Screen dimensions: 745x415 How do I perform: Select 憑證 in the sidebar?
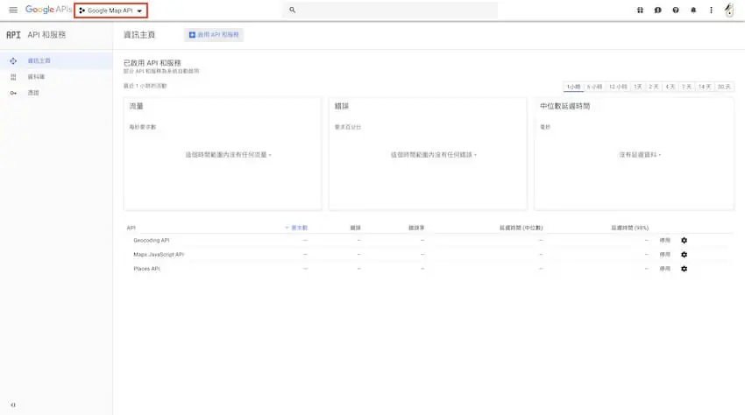[33, 93]
